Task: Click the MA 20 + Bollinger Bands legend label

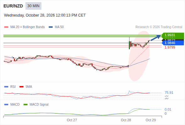Action: [x=28, y=27]
